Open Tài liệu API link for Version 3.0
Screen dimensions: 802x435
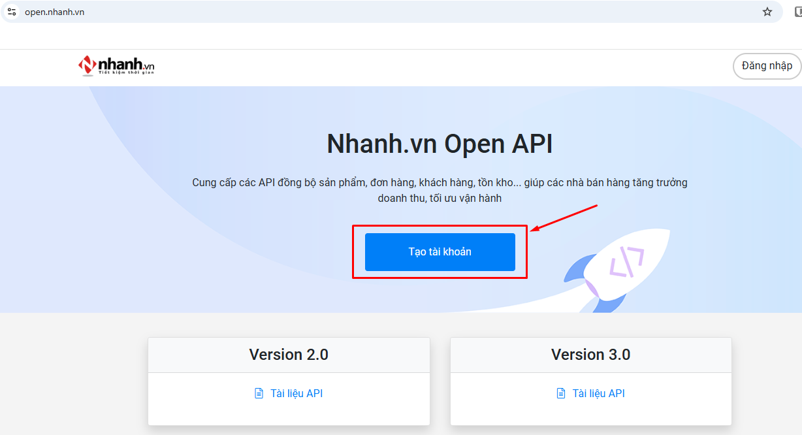pos(598,393)
